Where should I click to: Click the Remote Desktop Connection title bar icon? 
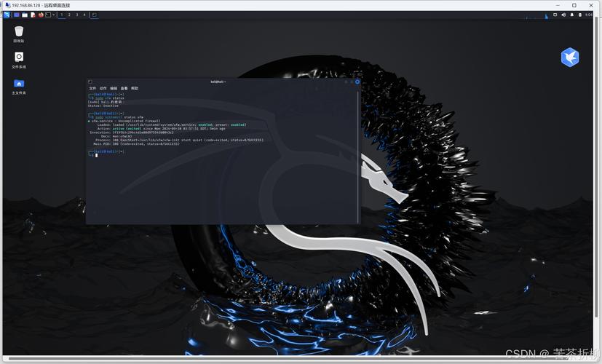click(8, 5)
